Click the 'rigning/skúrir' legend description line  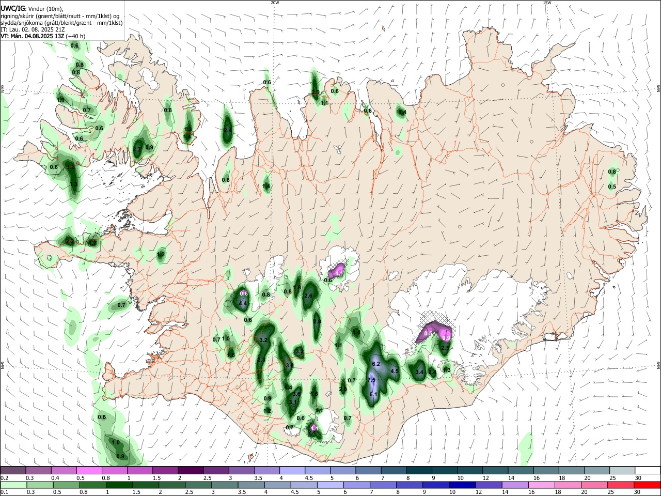pos(59,16)
